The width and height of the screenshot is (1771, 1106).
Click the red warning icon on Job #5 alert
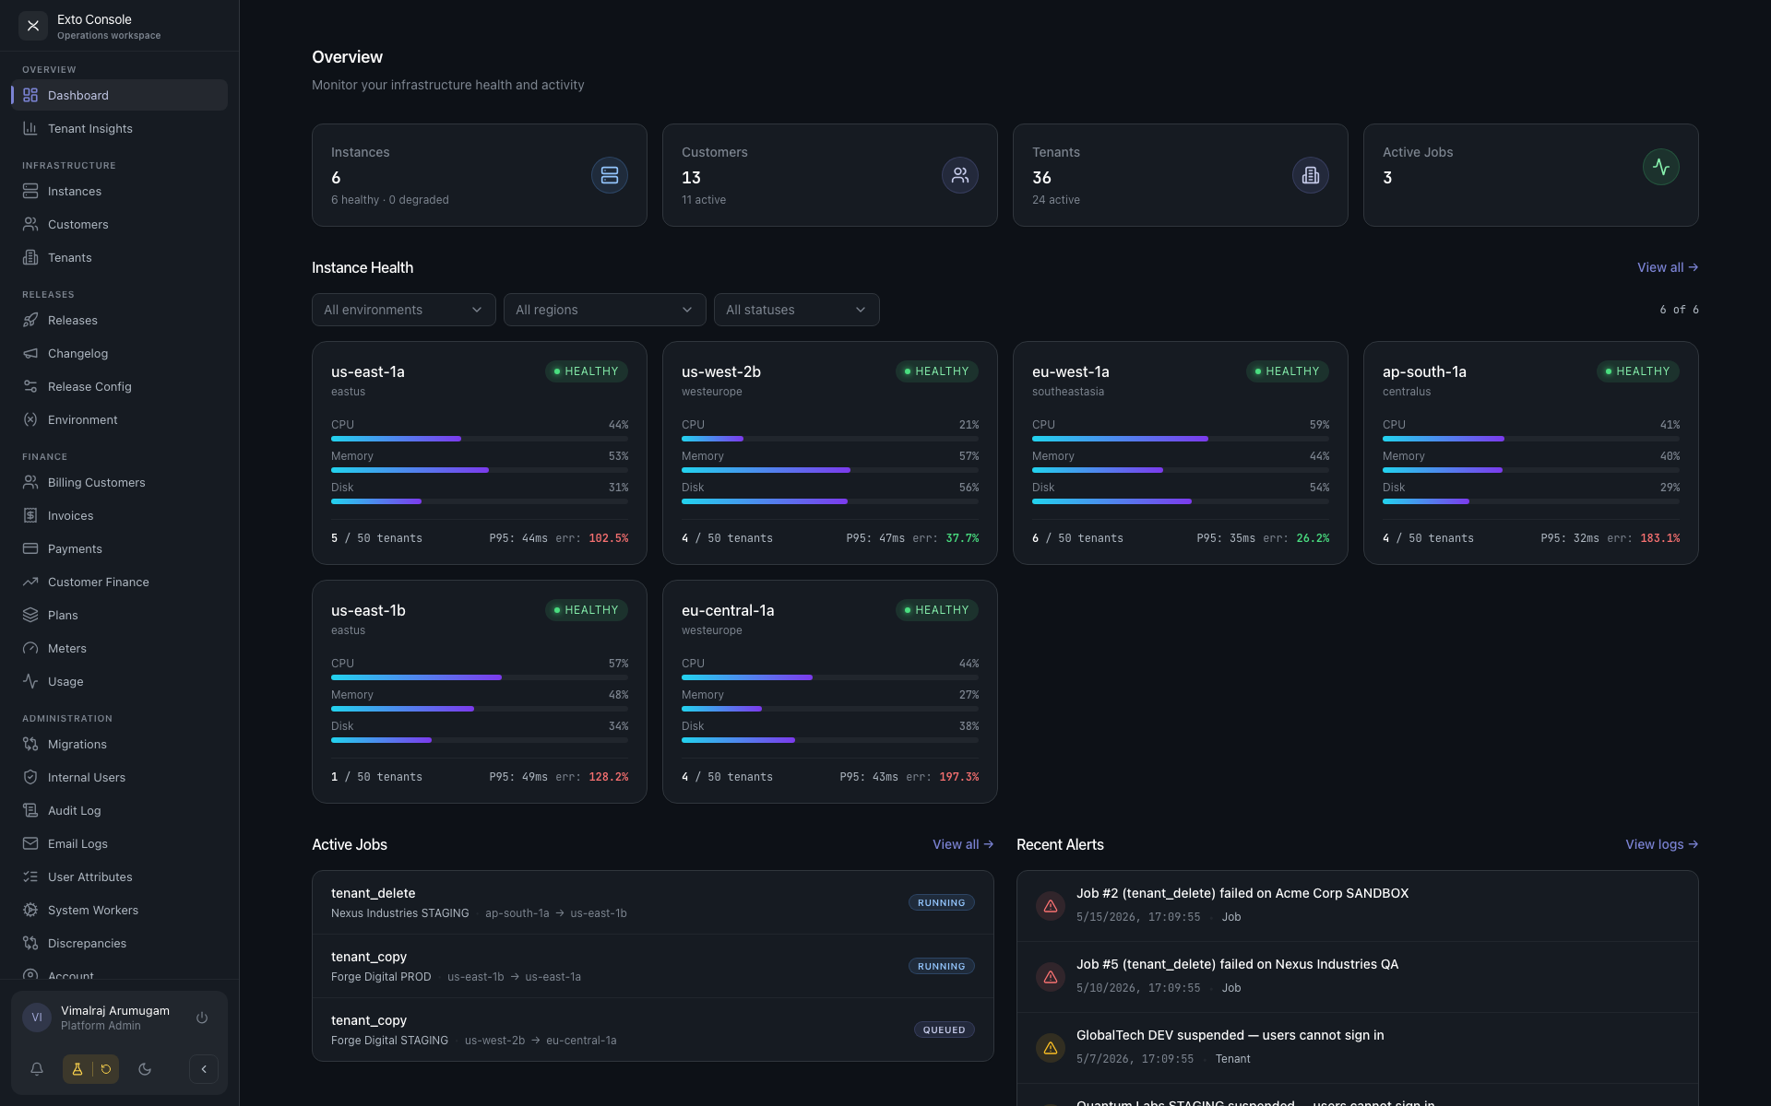coord(1051,977)
